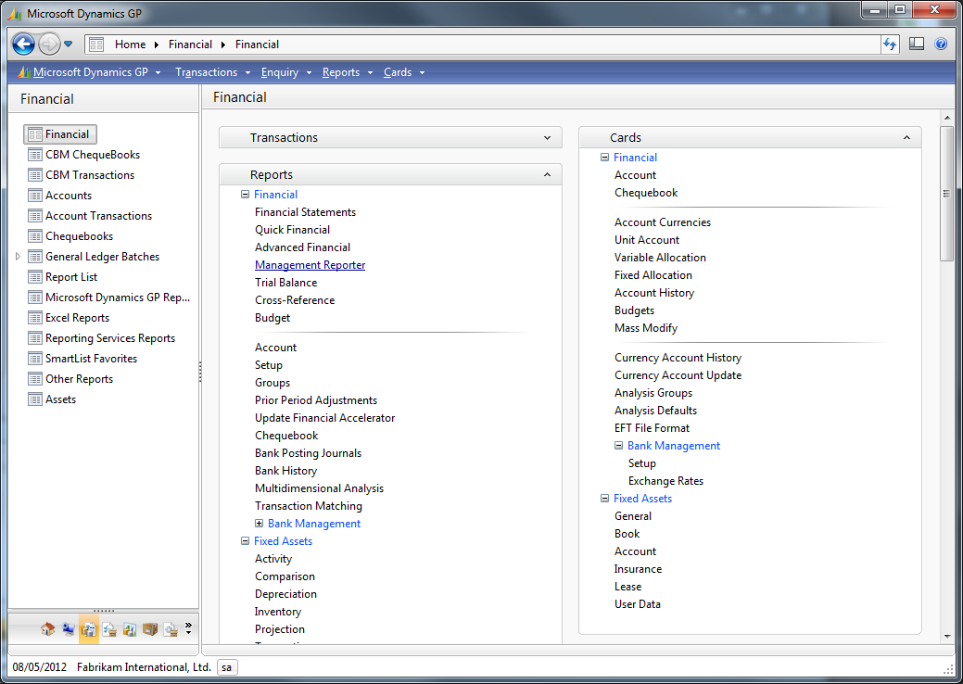Collapse the Cards section using its chevron

click(906, 137)
